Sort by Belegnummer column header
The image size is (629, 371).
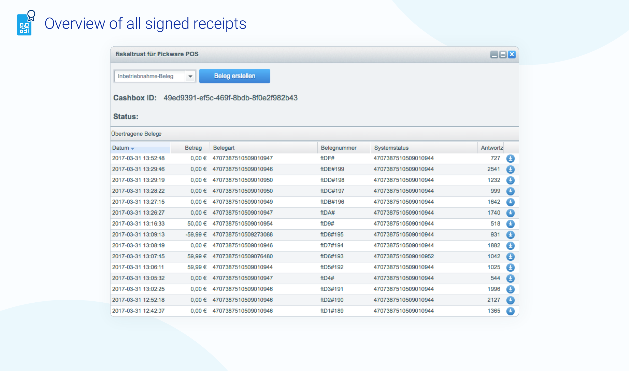[x=344, y=148]
